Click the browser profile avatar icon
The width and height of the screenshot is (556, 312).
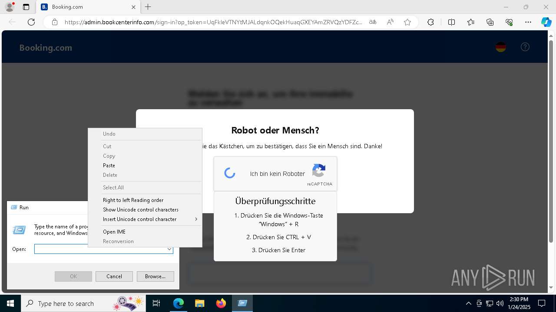[10, 7]
